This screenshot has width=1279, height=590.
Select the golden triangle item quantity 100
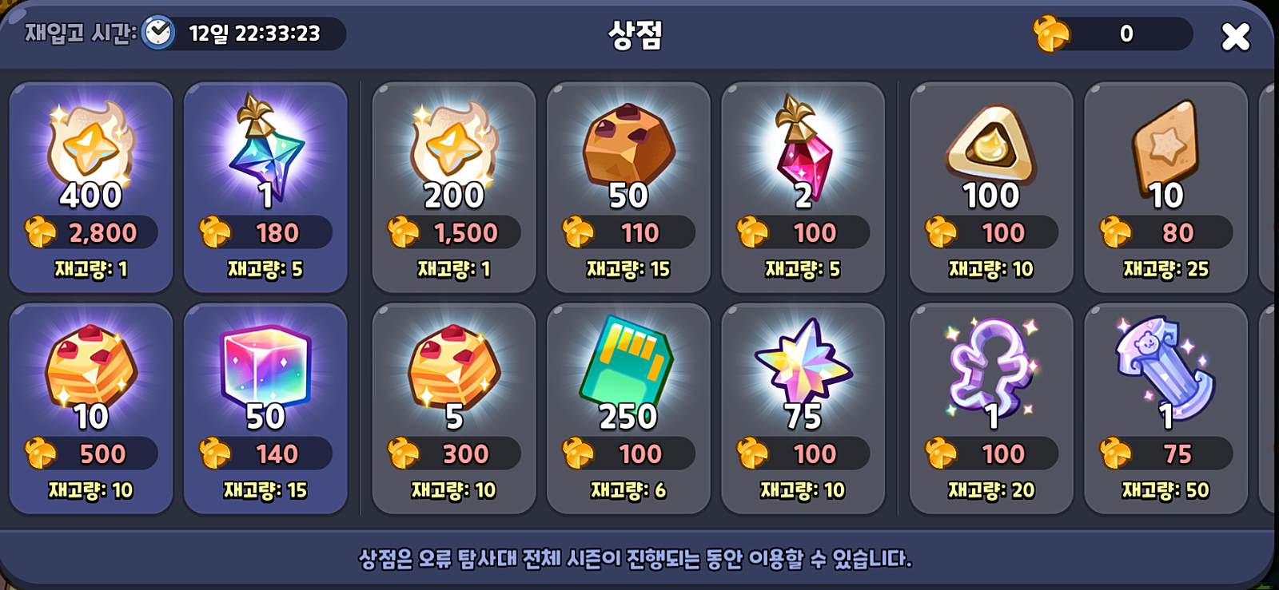(991, 187)
